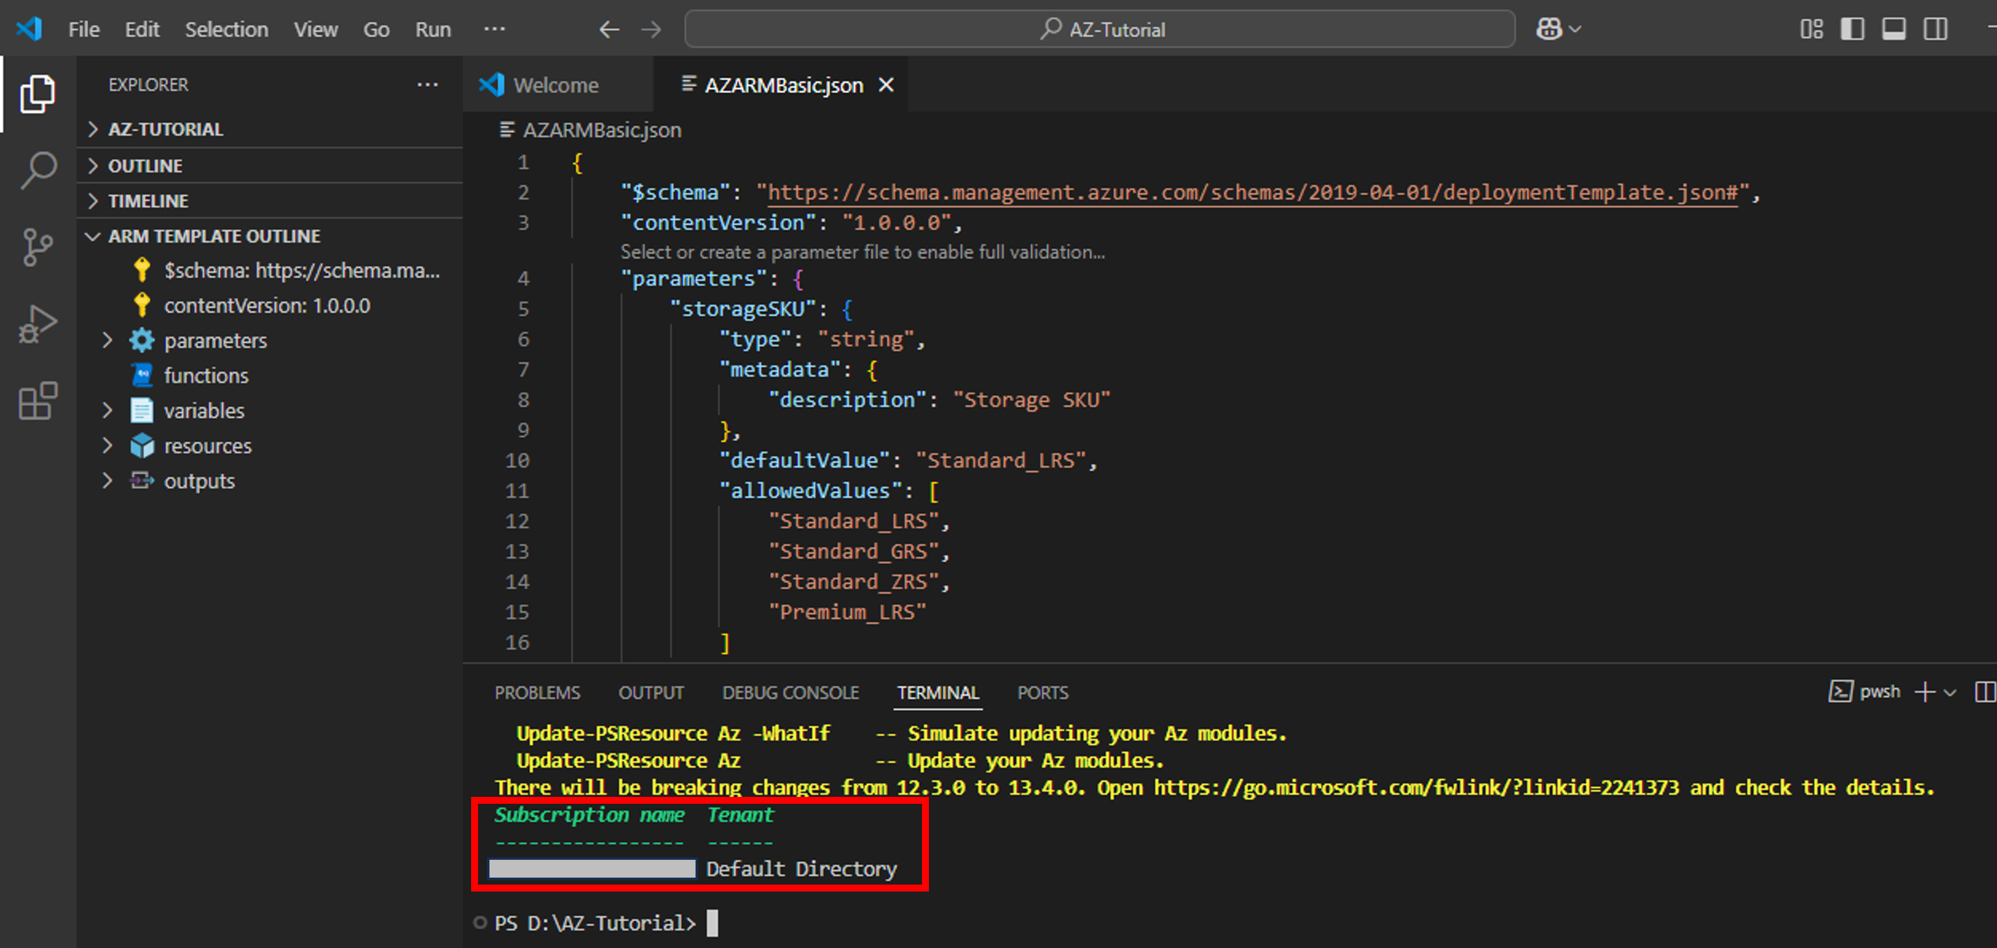
Task: Switch to the PROBLEMS panel tab
Action: [537, 692]
